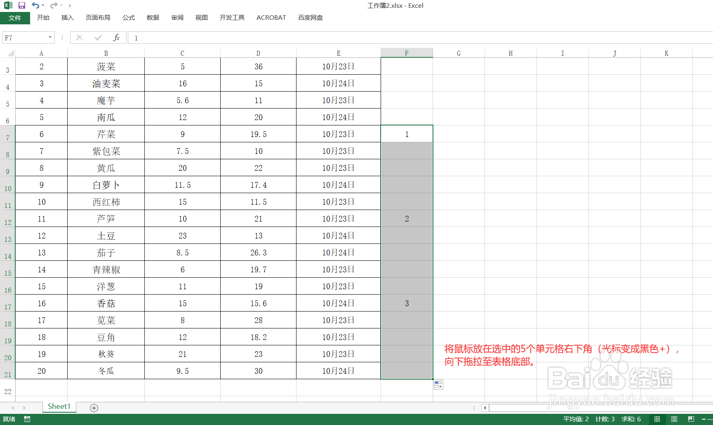Switch to Normal view icon
713x425 pixels.
(x=657, y=419)
